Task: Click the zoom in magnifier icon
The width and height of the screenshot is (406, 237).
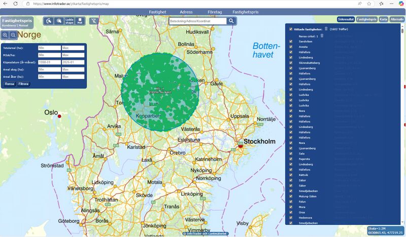Action: [5, 35]
